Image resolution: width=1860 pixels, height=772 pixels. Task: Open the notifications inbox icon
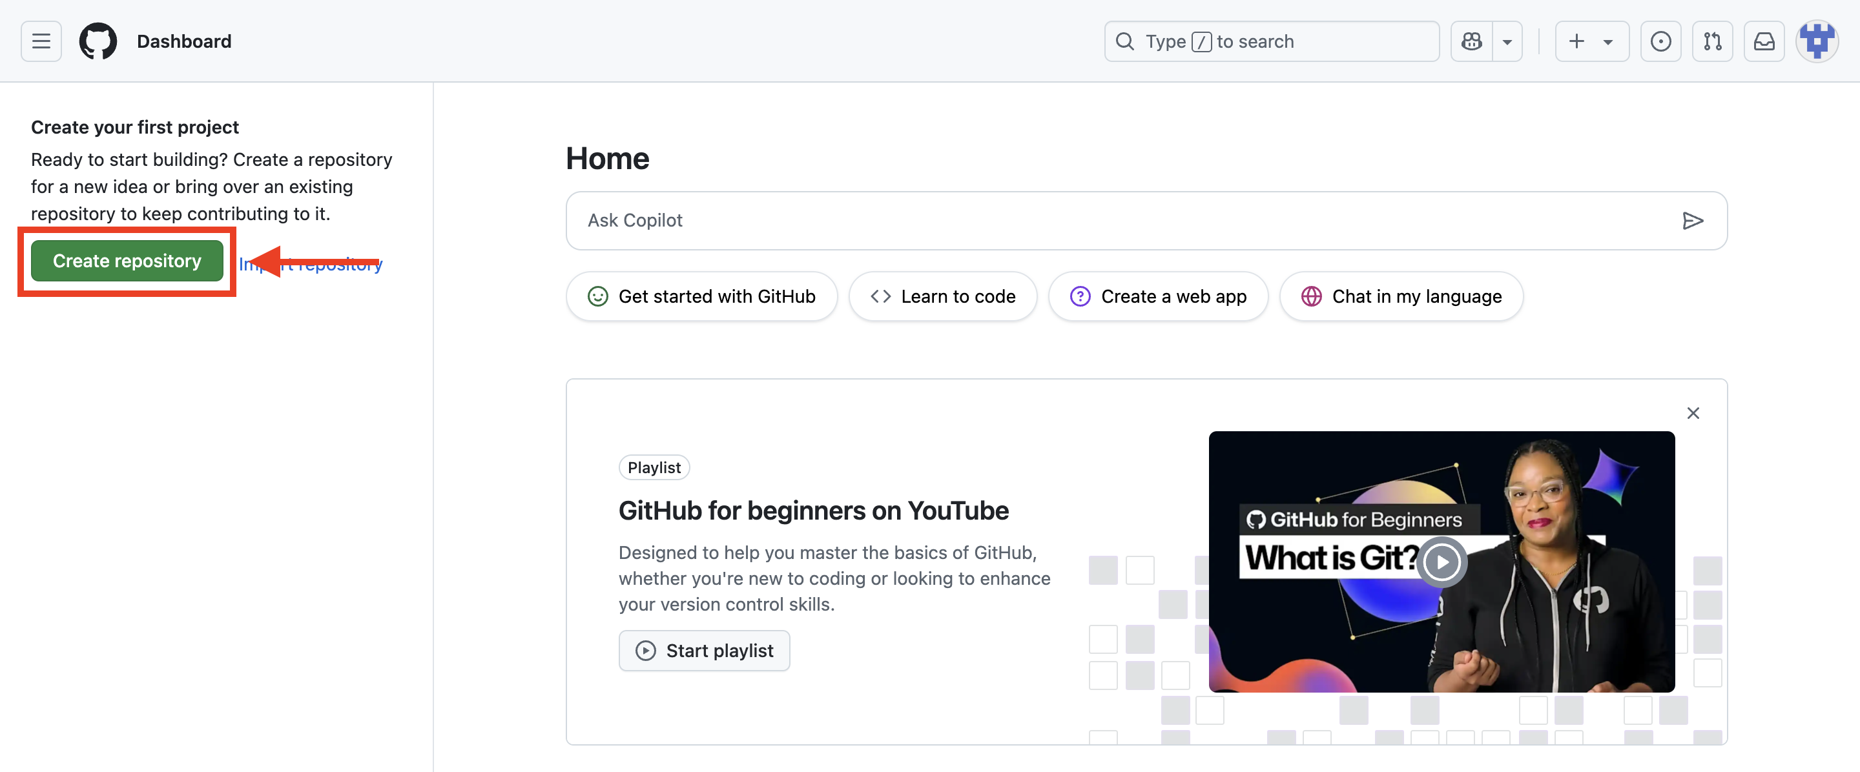click(1764, 41)
